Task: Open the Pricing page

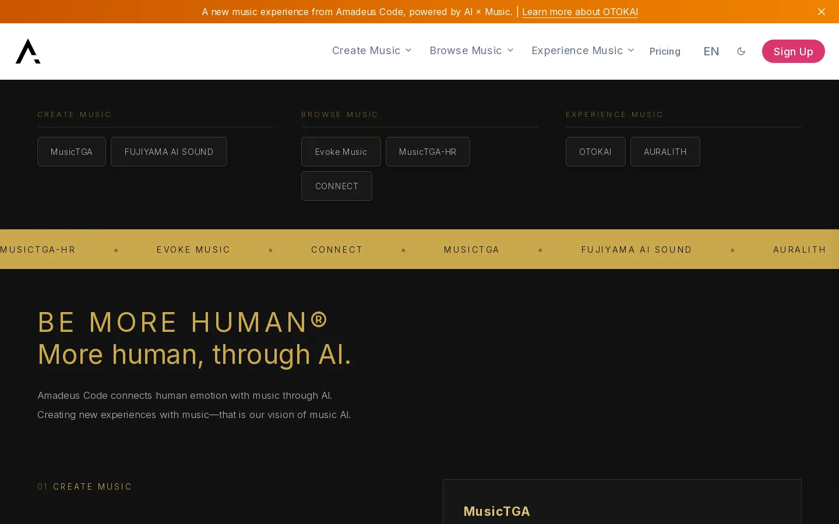Action: coord(665,51)
